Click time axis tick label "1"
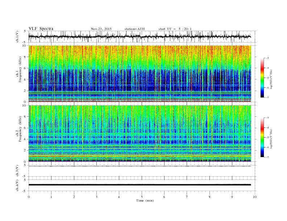 (x=51, y=197)
